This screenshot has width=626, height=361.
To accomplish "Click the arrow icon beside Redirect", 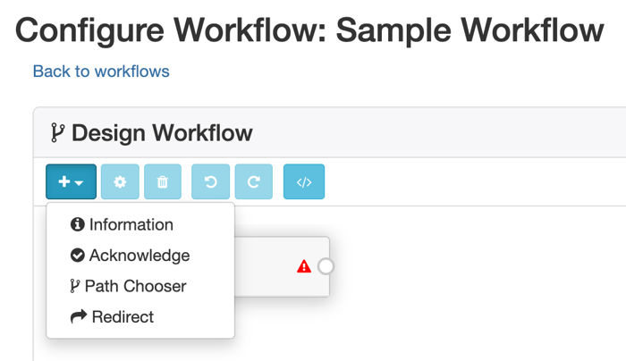I will [79, 316].
